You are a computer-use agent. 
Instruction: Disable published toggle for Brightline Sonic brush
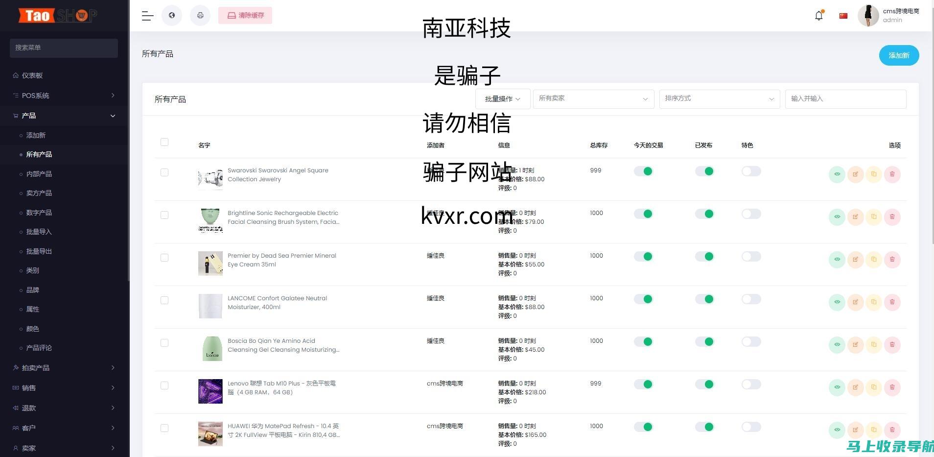704,214
